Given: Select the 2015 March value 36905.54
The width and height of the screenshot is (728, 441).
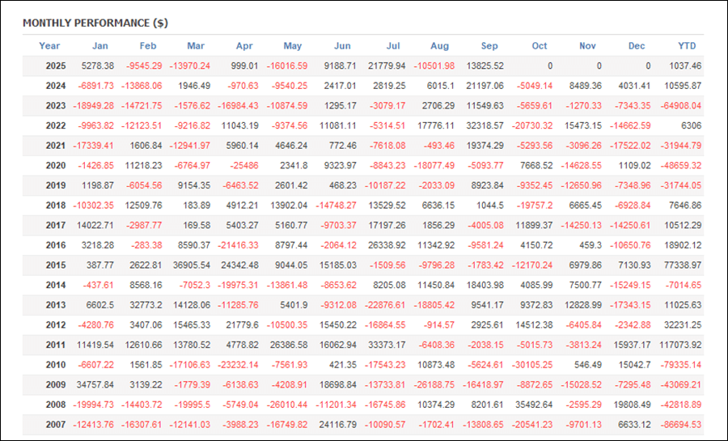Looking at the screenshot, I should click(x=188, y=265).
